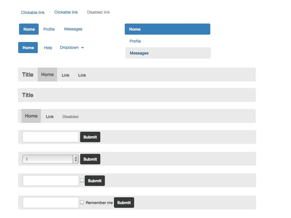Click the Submit button next to the number input
The image size is (291, 218).
pyautogui.click(x=90, y=159)
